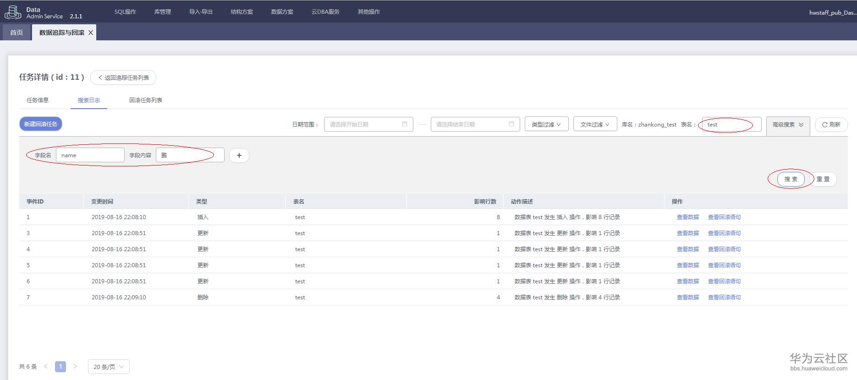
Task: Click the plus icon to add field condition
Action: coord(239,155)
